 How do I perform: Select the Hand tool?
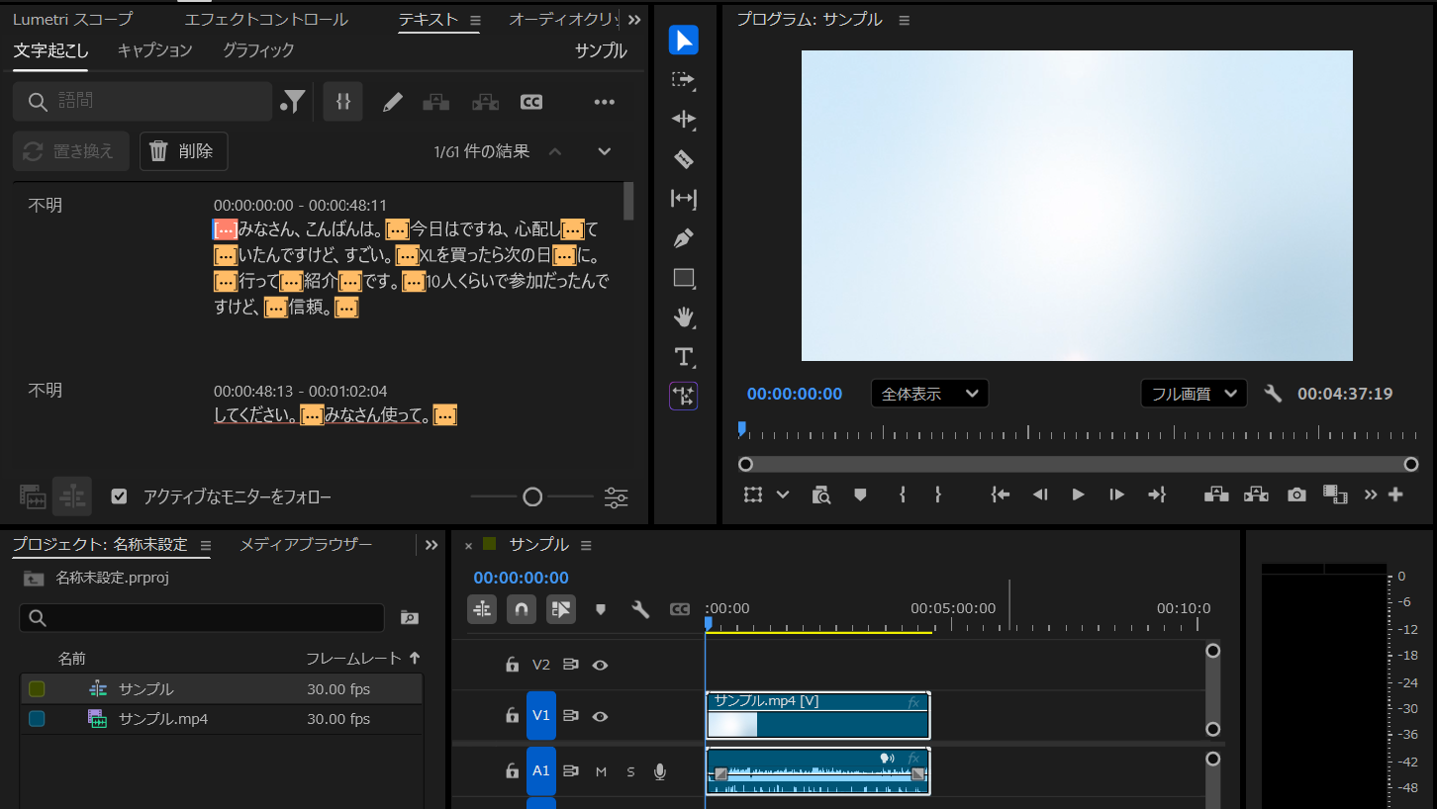tap(683, 317)
